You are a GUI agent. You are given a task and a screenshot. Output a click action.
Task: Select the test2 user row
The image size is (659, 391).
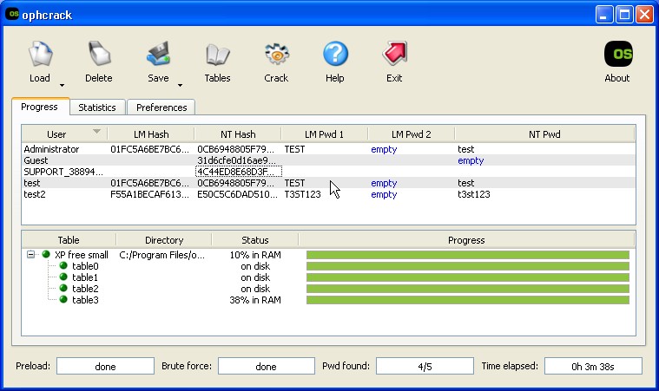point(329,195)
